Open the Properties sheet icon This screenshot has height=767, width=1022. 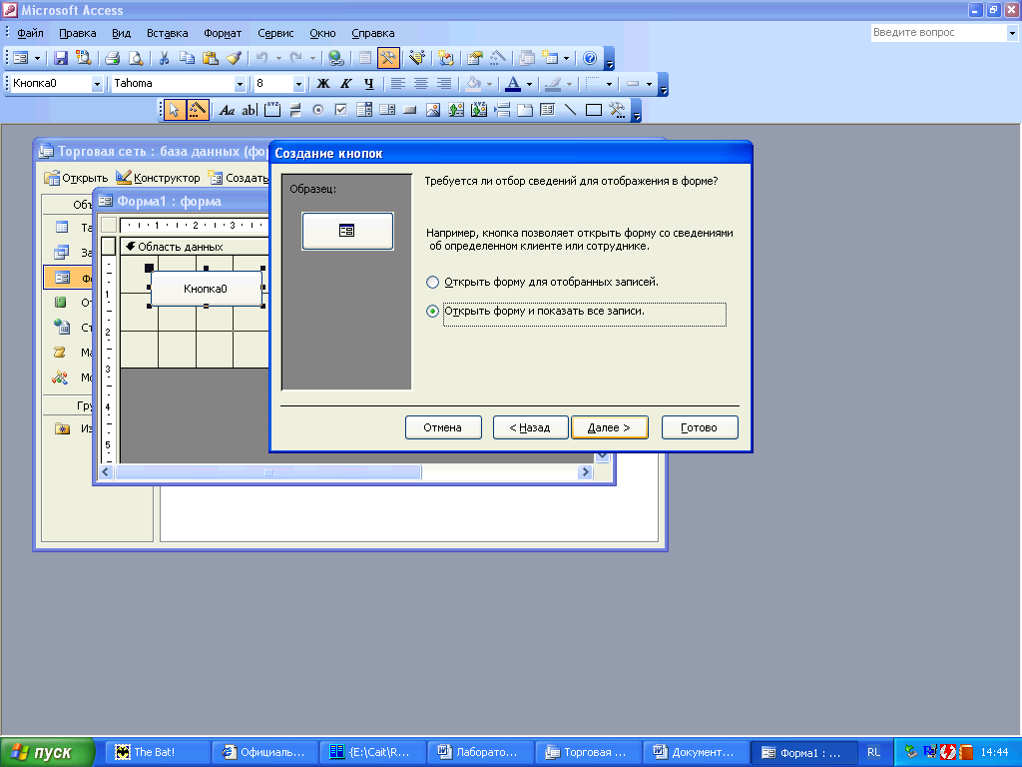point(475,58)
